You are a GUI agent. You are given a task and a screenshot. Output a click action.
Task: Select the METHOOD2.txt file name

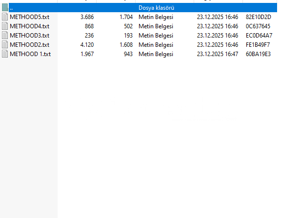[x=29, y=45]
